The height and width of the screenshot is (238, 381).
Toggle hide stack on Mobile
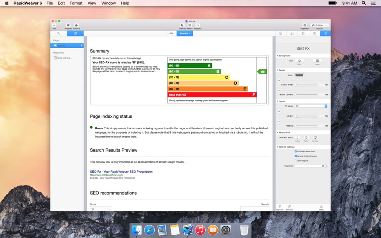click(x=297, y=137)
